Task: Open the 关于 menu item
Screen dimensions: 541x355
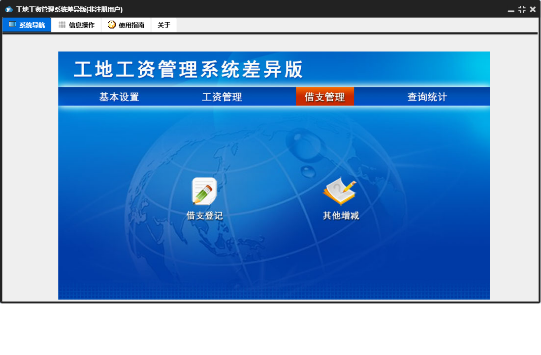Action: point(164,25)
